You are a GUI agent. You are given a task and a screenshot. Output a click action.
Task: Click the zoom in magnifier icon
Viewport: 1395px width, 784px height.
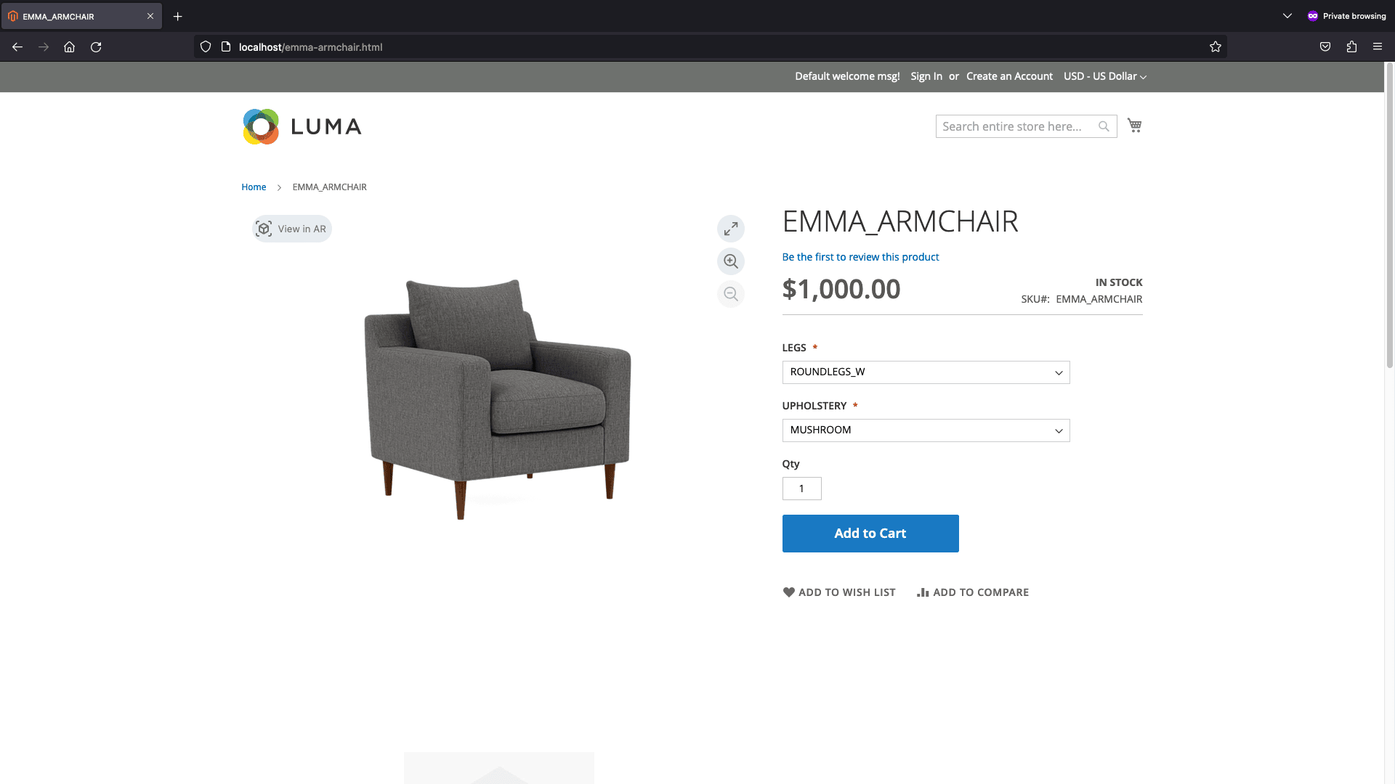731,261
